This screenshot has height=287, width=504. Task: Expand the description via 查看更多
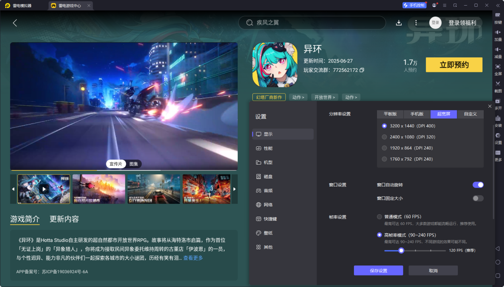tap(193, 258)
